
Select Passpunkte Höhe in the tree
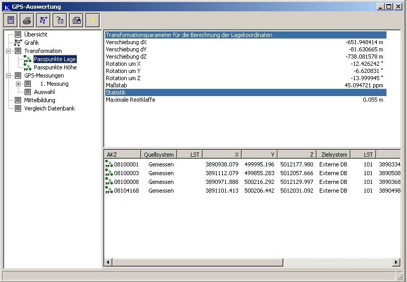coord(55,67)
